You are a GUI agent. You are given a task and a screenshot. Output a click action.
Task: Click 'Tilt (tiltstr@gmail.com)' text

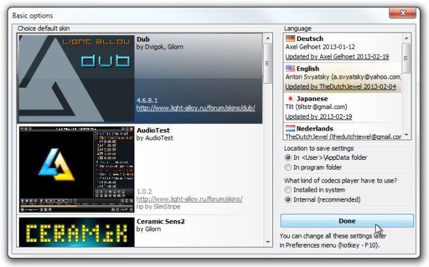pyautogui.click(x=317, y=107)
